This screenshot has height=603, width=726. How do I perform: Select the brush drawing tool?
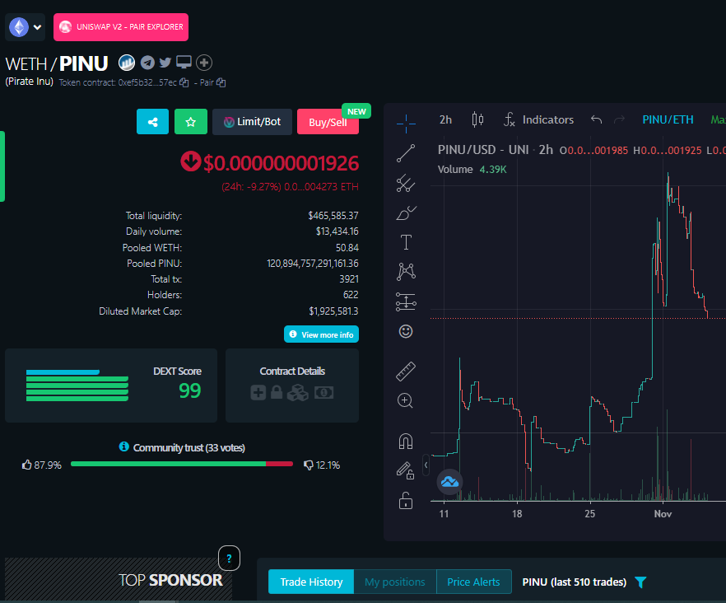click(406, 213)
